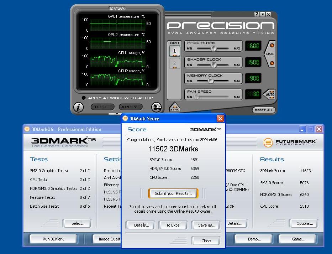The image size is (332, 254).
Task: Click the fan speed value display
Action: click(x=253, y=94)
